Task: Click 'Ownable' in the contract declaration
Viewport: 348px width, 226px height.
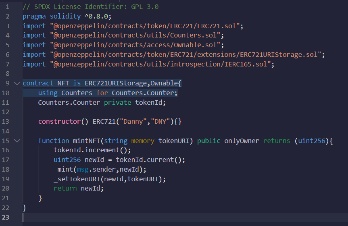Action: [164, 83]
